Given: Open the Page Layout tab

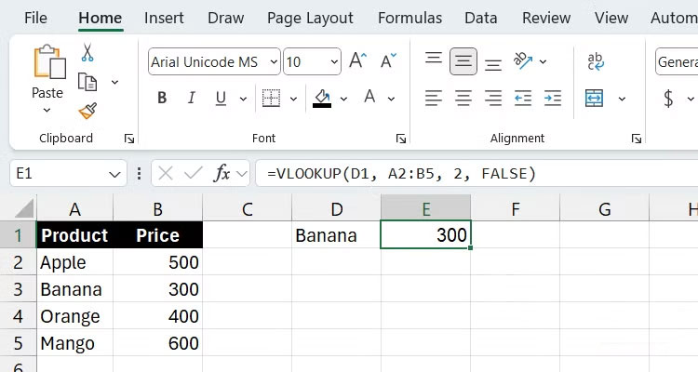Looking at the screenshot, I should point(310,18).
